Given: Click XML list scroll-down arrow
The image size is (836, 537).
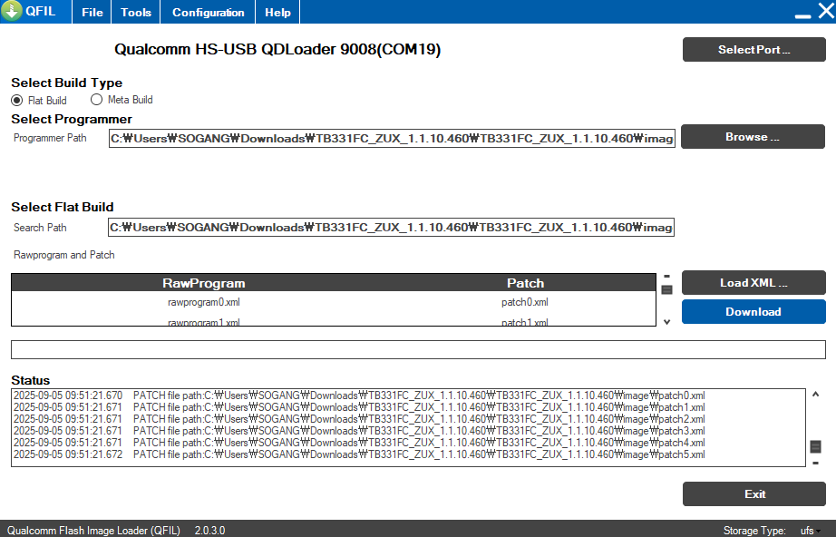Looking at the screenshot, I should (666, 322).
